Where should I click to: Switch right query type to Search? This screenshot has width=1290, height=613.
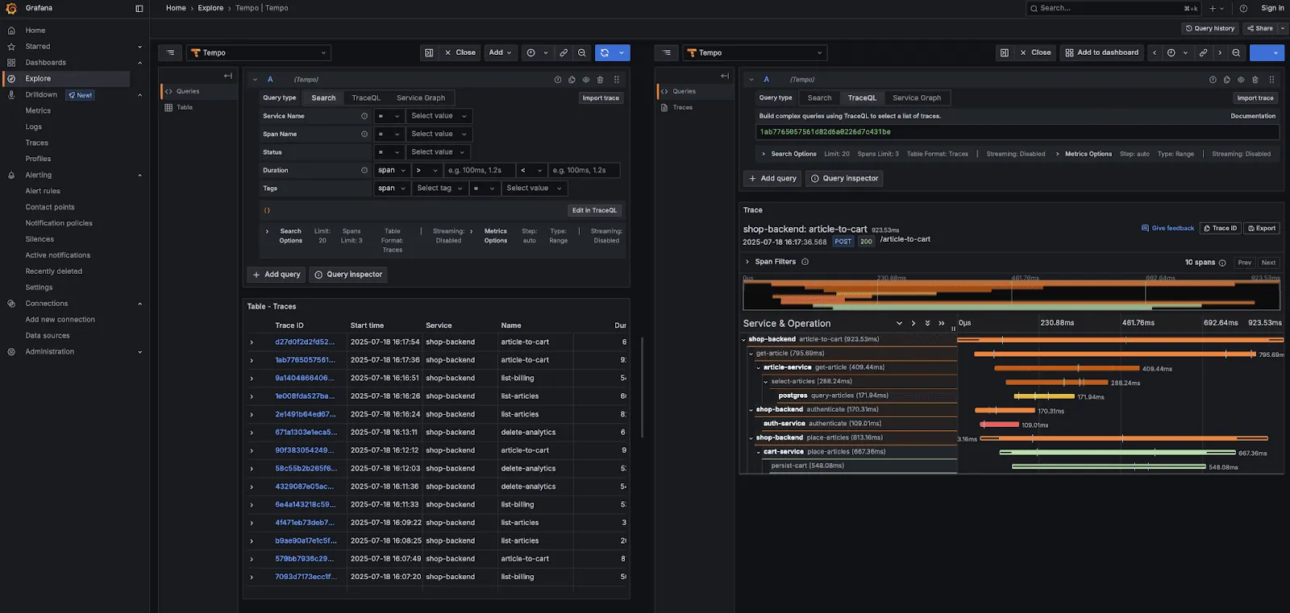(x=820, y=98)
